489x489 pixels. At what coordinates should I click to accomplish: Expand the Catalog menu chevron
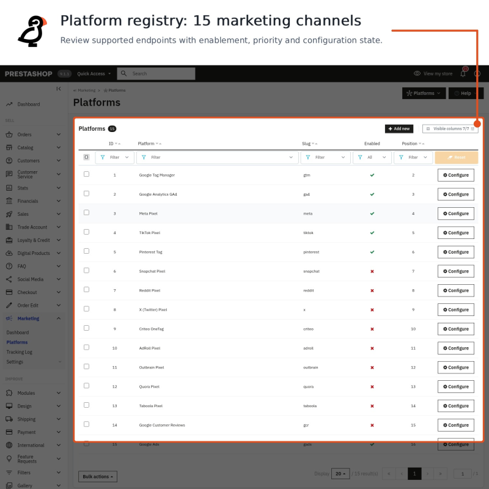click(x=59, y=147)
